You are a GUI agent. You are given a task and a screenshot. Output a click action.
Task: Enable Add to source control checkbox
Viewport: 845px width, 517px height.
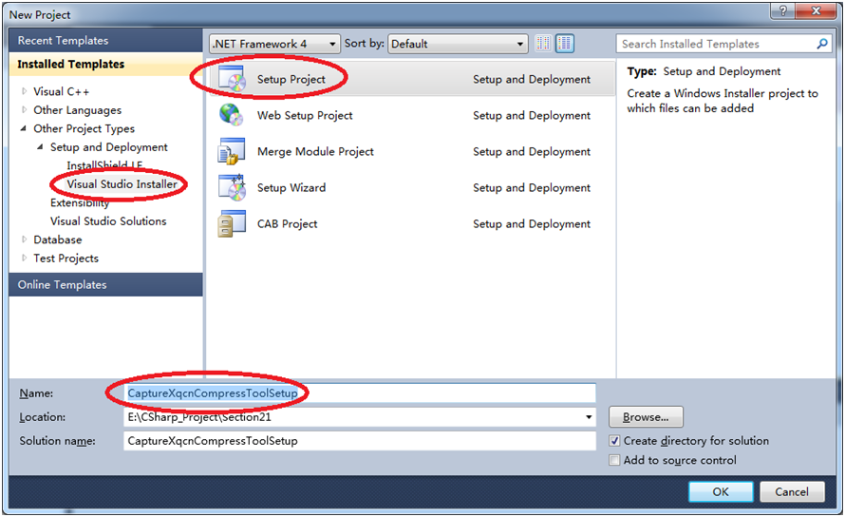click(613, 460)
